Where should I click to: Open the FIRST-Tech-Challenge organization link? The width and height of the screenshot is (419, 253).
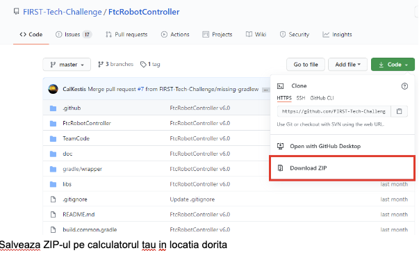coord(63,12)
